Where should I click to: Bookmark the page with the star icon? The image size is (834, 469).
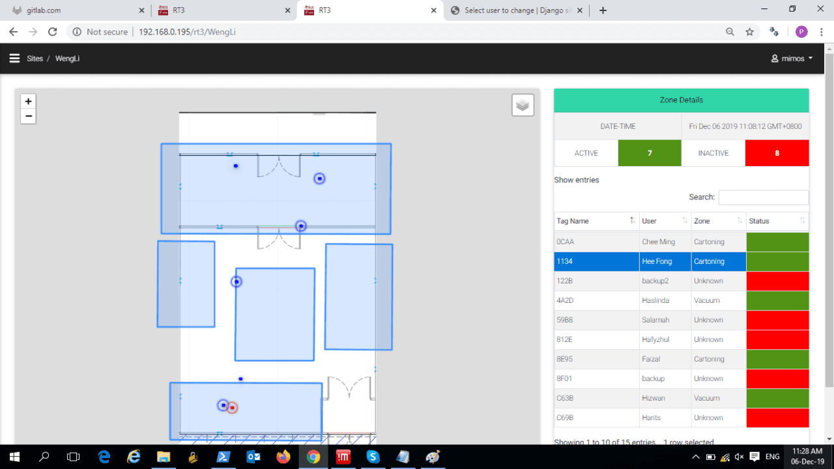point(749,31)
